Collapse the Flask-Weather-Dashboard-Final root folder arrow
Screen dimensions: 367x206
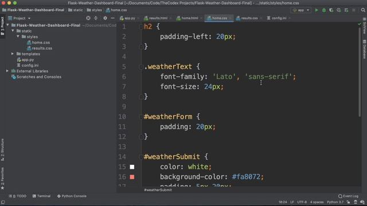pyautogui.click(x=7, y=25)
